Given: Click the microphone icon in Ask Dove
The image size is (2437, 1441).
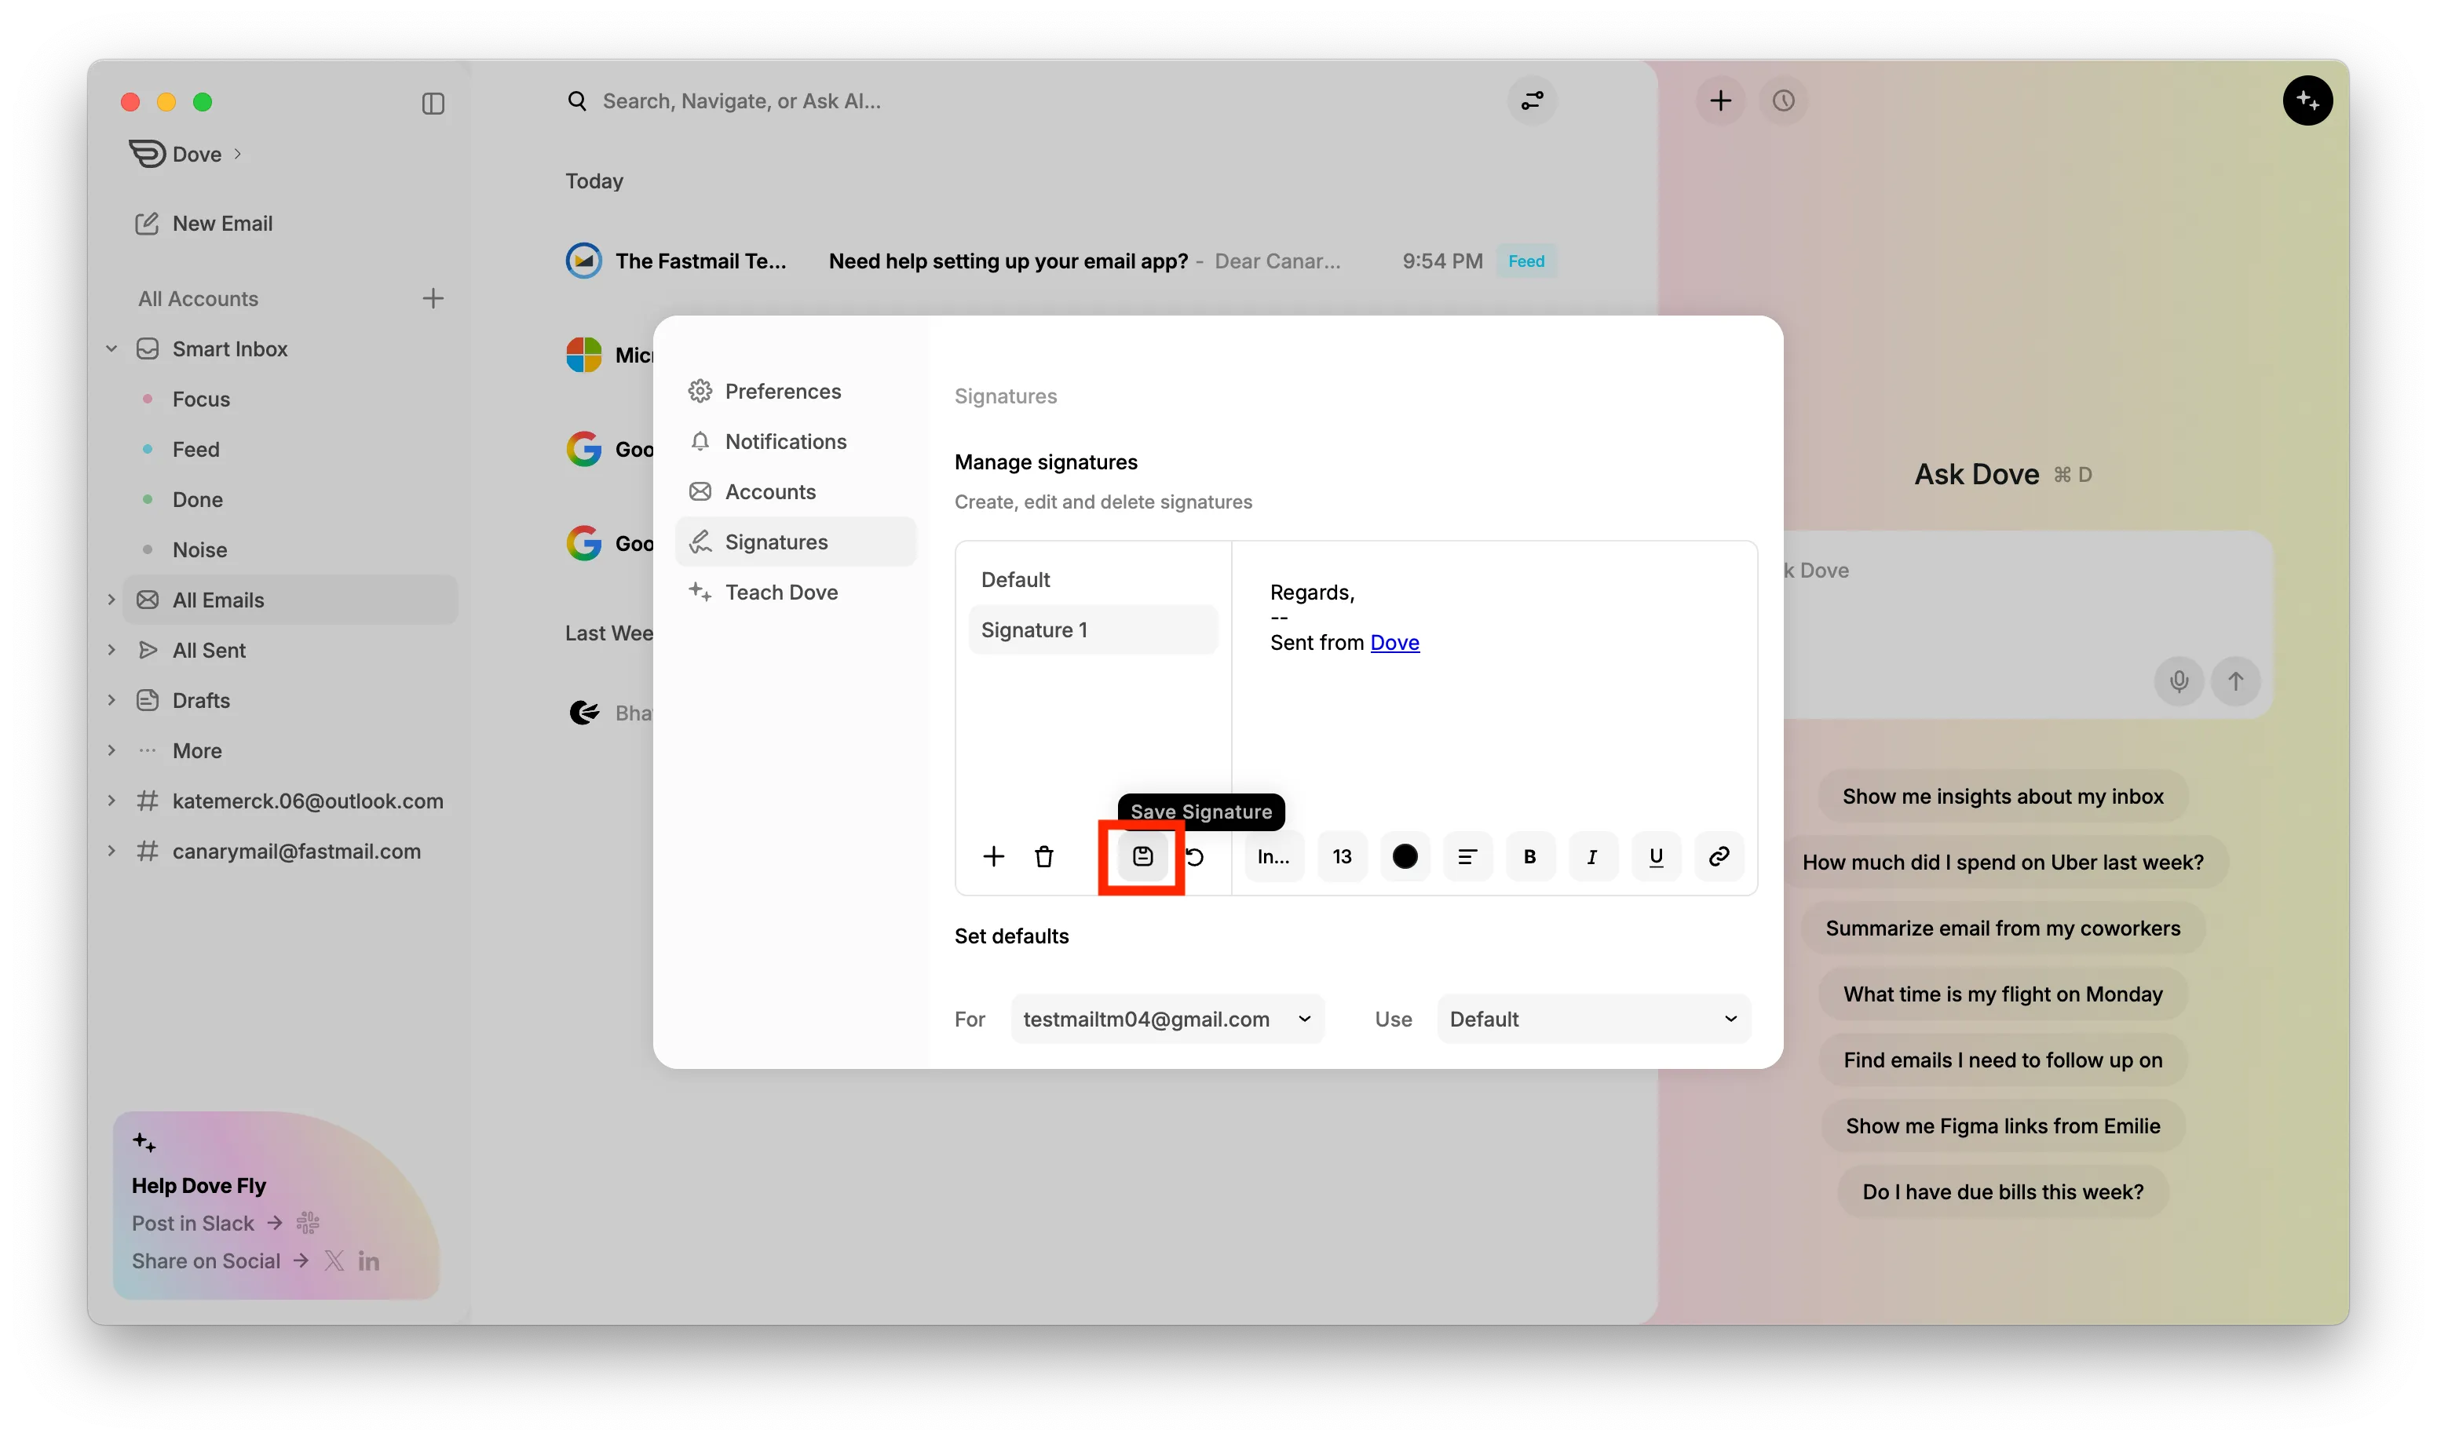Looking at the screenshot, I should click(2179, 680).
